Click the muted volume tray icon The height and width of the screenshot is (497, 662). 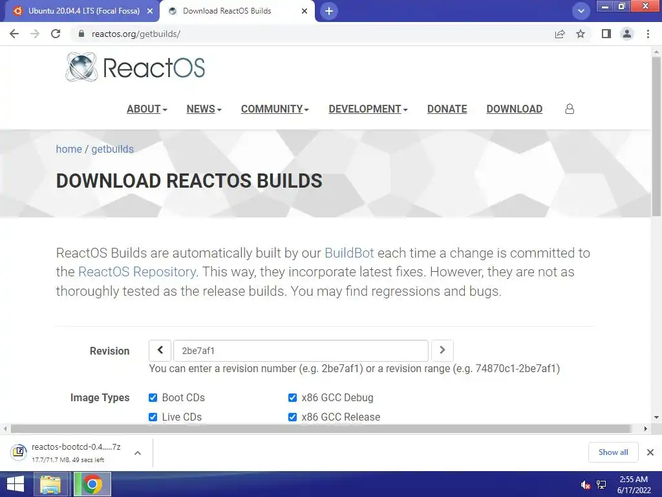coord(585,485)
